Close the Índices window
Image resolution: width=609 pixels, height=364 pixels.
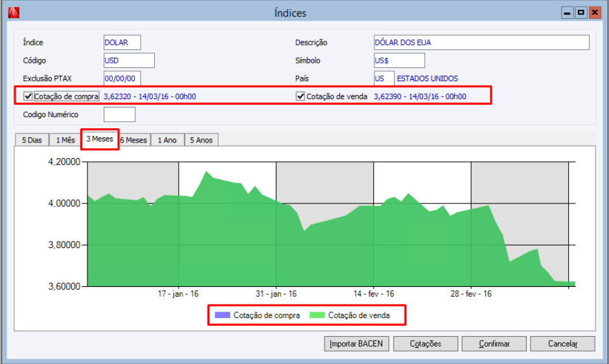pos(595,13)
